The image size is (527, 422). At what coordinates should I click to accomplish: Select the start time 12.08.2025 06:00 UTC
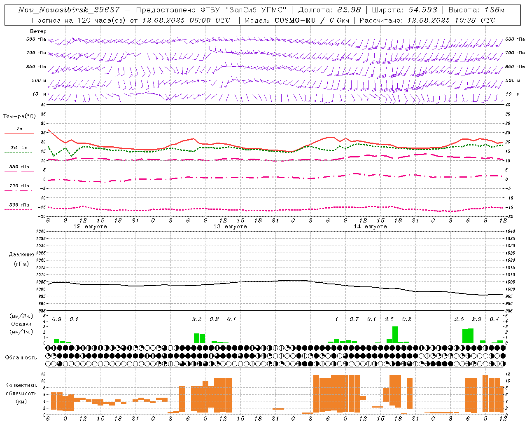pos(186,20)
